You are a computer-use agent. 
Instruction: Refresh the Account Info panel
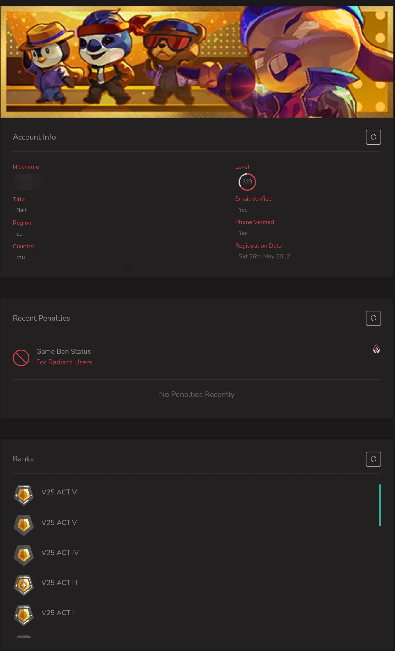tap(373, 137)
